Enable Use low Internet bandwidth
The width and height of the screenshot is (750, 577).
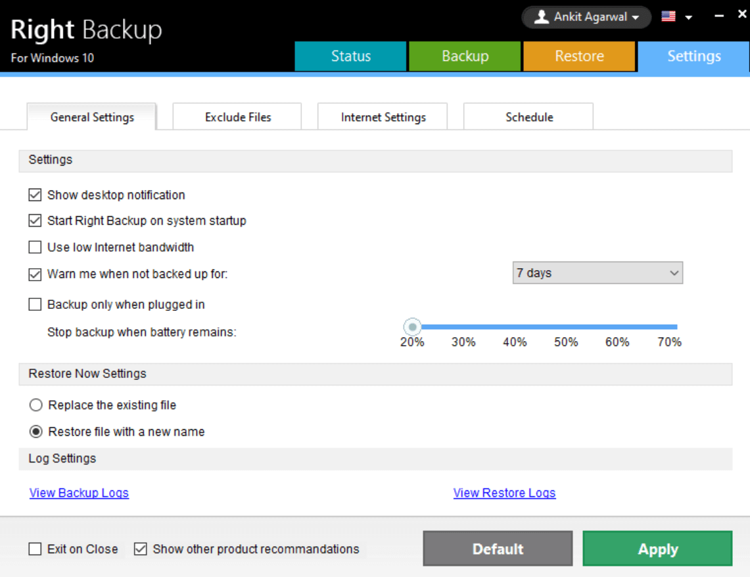35,248
